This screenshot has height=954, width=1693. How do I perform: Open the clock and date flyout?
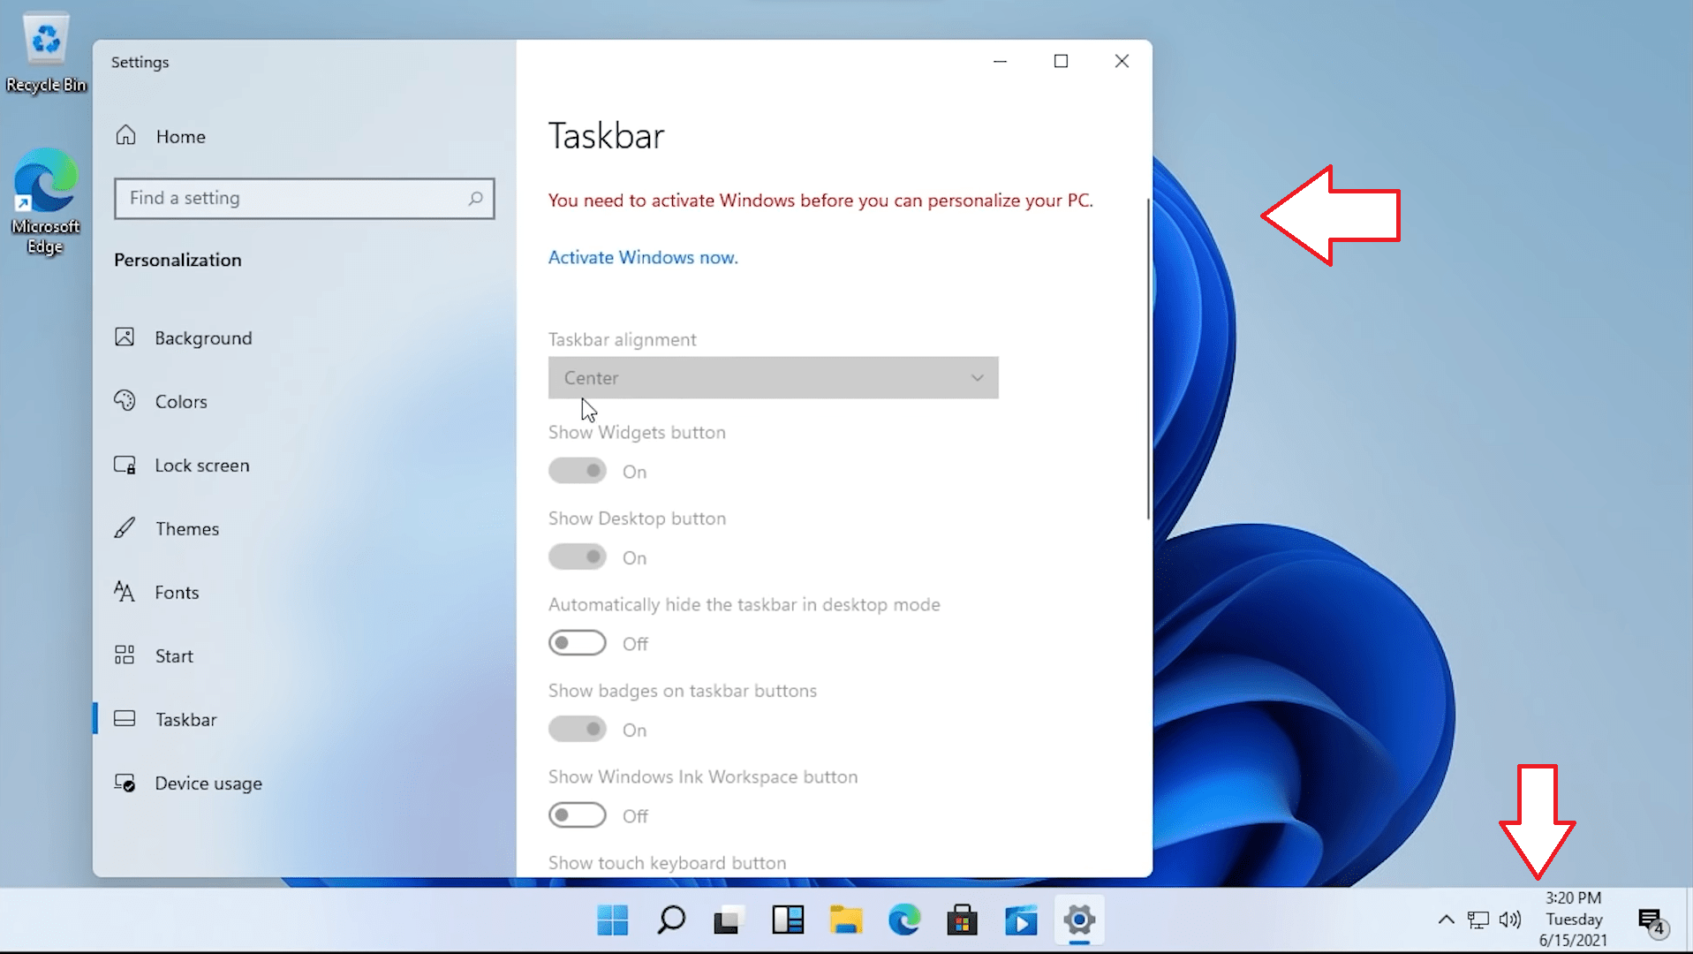[x=1574, y=920]
